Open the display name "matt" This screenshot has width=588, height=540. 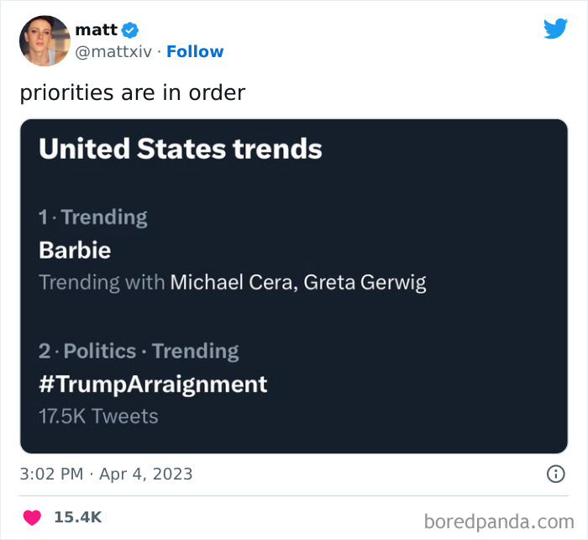pyautogui.click(x=96, y=29)
